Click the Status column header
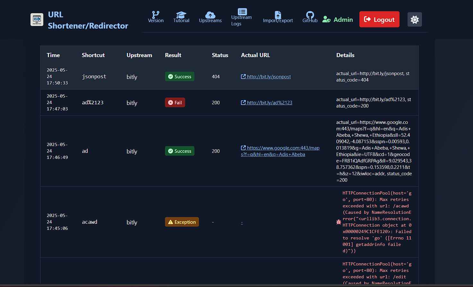 (220, 55)
